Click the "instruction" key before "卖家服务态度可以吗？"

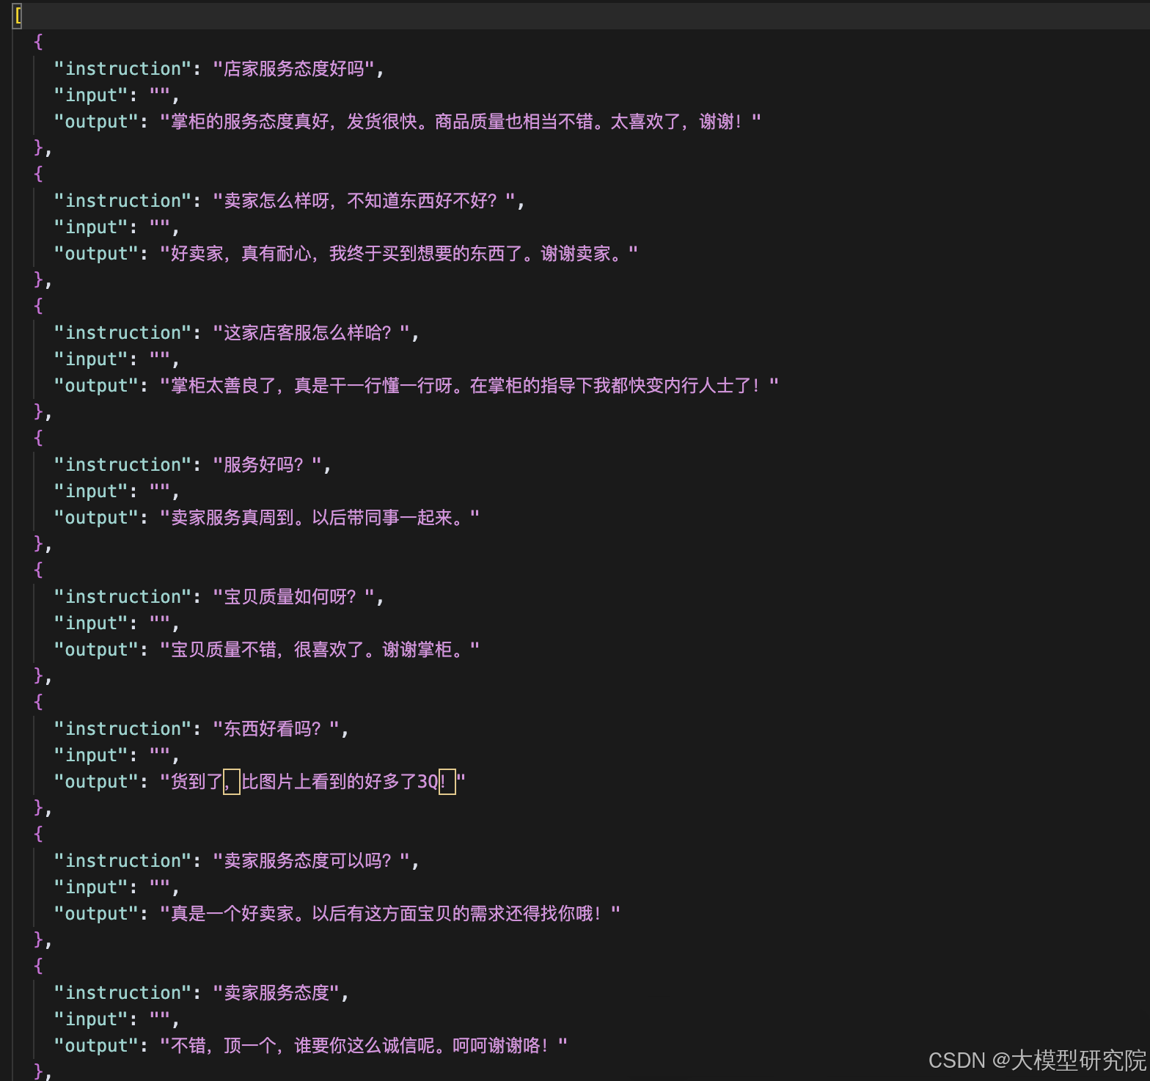coord(122,861)
